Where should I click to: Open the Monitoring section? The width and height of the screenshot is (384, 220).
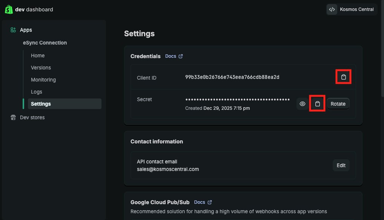(43, 80)
